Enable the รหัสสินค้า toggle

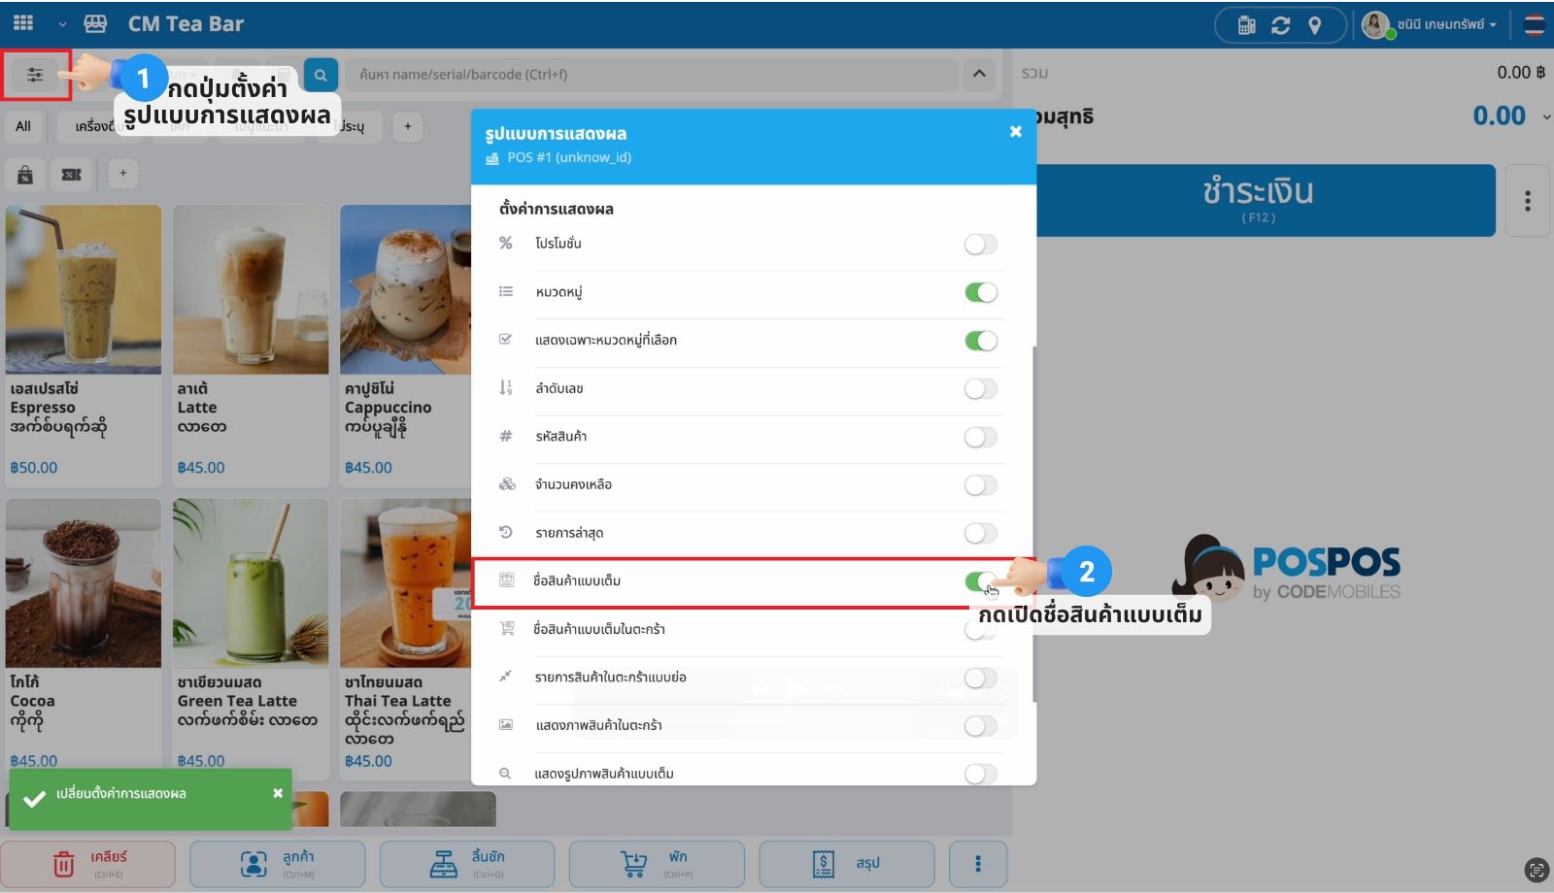click(980, 437)
